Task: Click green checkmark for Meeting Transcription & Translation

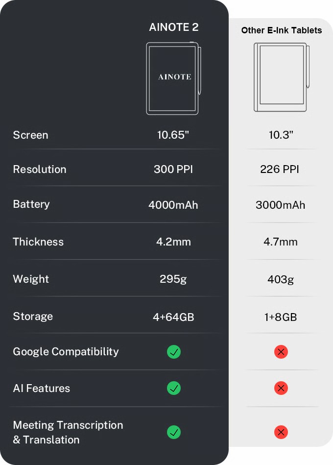Action: [x=174, y=432]
